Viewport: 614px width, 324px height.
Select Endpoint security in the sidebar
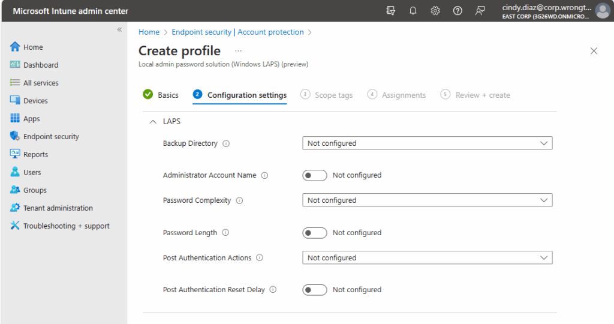click(x=51, y=137)
